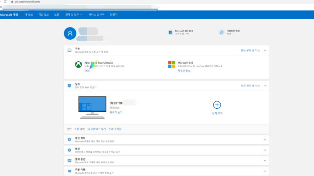This screenshot has height=176, width=314.
Task: Click the Xbox logo icon
Action: [78, 65]
